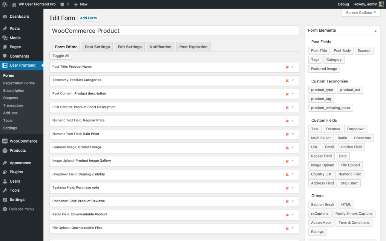Viewport: 386px width, 241px height.
Task: Open the Subscription submenu item
Action: pyautogui.click(x=14, y=90)
